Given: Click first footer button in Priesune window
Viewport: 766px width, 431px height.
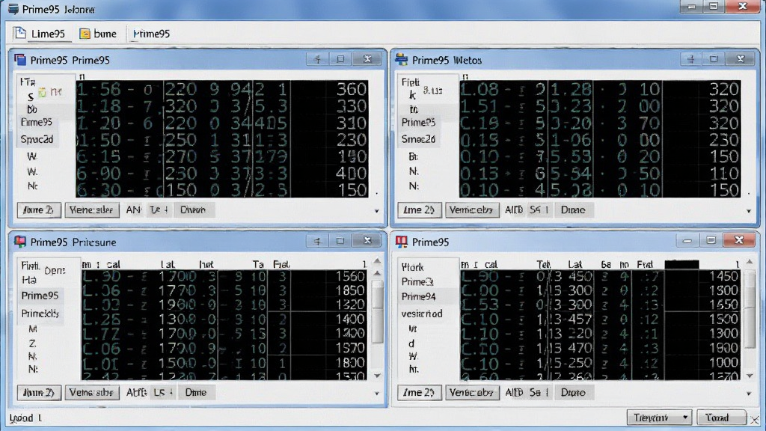Looking at the screenshot, I should coord(39,392).
